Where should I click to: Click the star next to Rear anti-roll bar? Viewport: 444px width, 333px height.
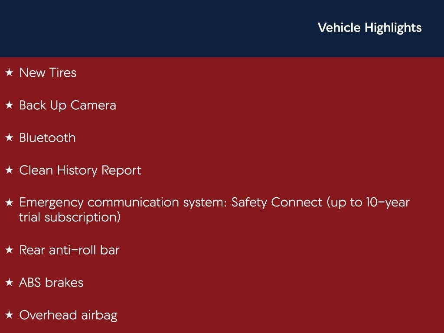click(9, 250)
